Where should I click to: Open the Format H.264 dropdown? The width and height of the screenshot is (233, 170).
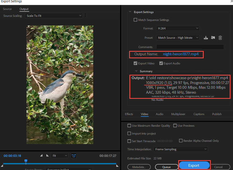pos(178,28)
